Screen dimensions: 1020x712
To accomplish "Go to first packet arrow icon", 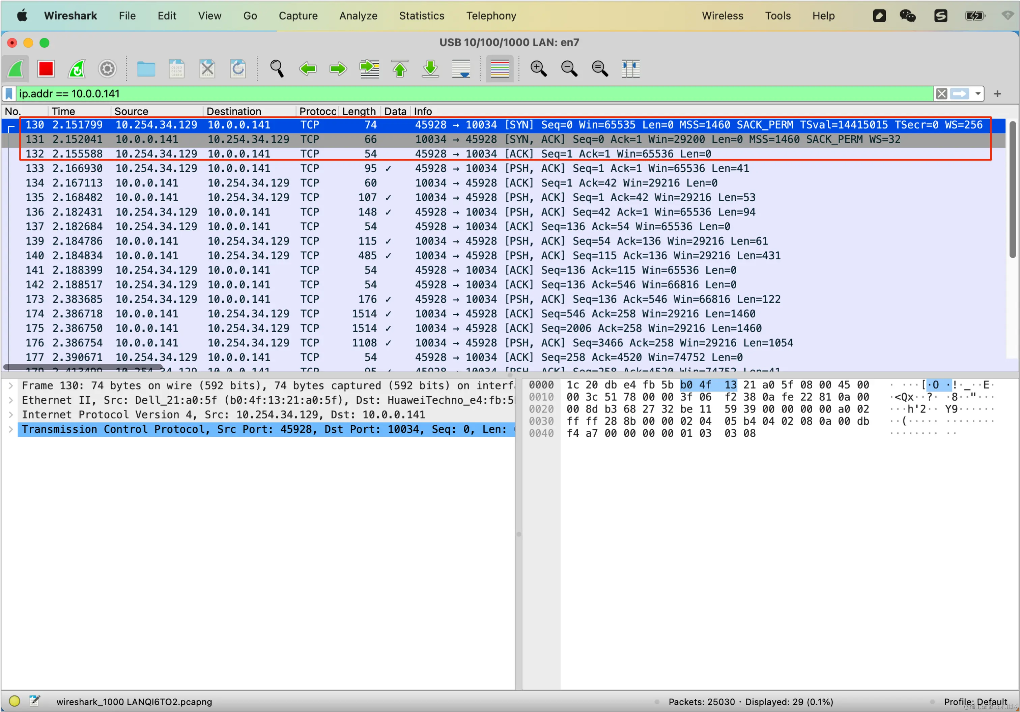I will click(399, 69).
